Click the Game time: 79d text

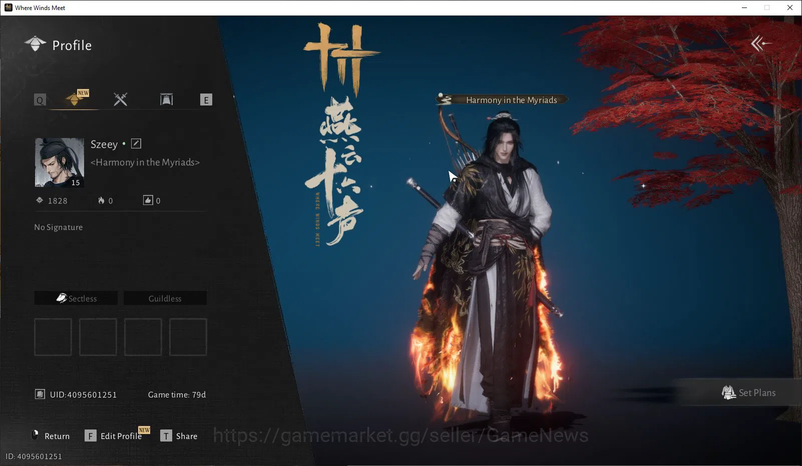177,394
